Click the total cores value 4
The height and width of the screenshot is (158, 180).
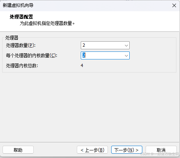[82, 66]
